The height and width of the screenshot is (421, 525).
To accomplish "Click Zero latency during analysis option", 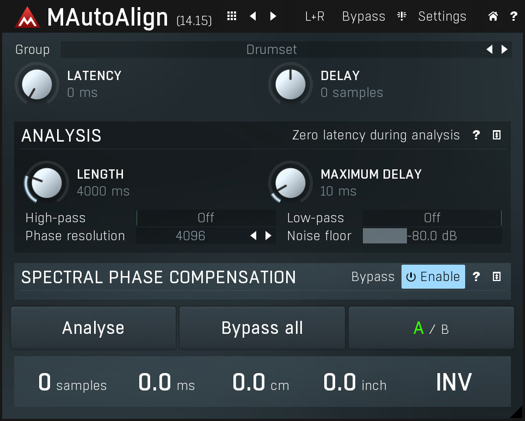I will [376, 135].
